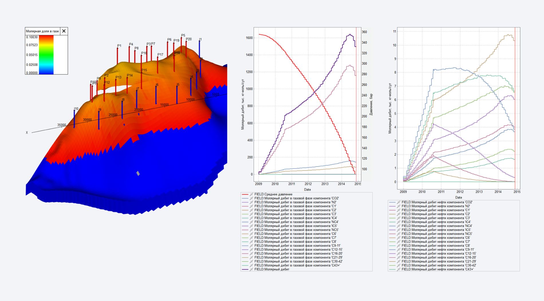Screen dimensions: 544x301
Task: Pin oil 'IC4' component curve in right legend
Action: pos(398,222)
